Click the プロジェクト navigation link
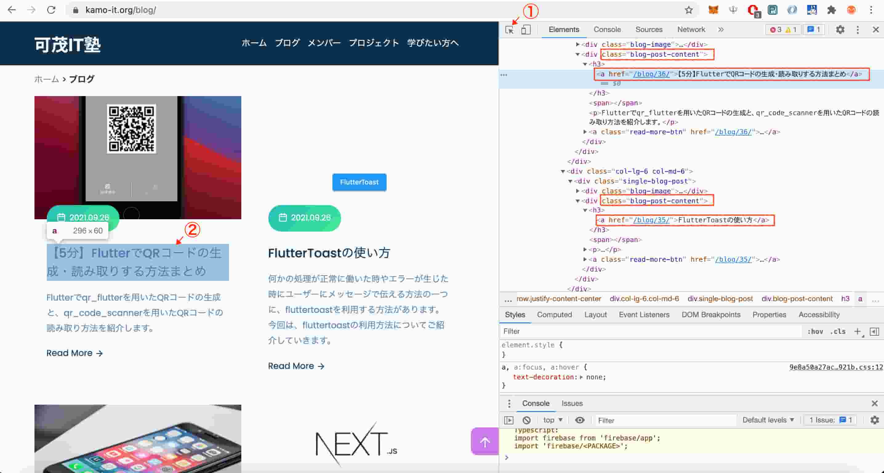This screenshot has width=884, height=473. (374, 43)
